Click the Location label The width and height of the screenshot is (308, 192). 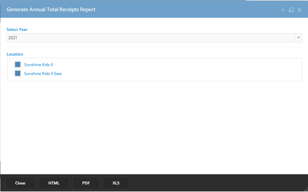pos(15,54)
